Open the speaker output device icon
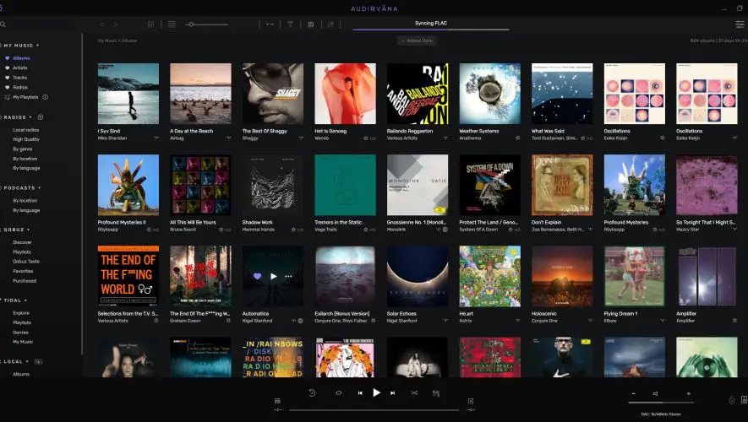This screenshot has width=748, height=422. pyautogui.click(x=744, y=400)
